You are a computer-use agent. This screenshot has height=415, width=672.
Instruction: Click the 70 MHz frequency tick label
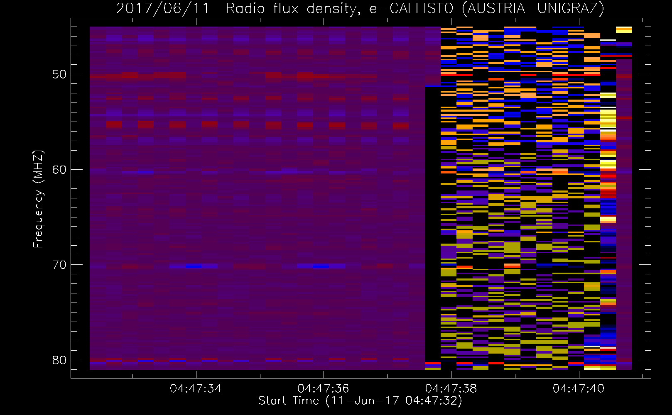tap(59, 265)
